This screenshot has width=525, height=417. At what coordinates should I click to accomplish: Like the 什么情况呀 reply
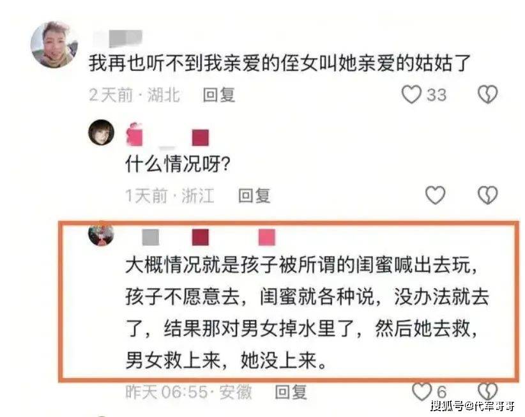tap(436, 195)
